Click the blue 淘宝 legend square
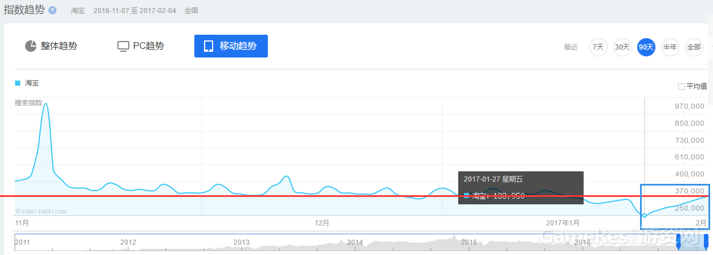The width and height of the screenshot is (713, 255). [x=18, y=83]
